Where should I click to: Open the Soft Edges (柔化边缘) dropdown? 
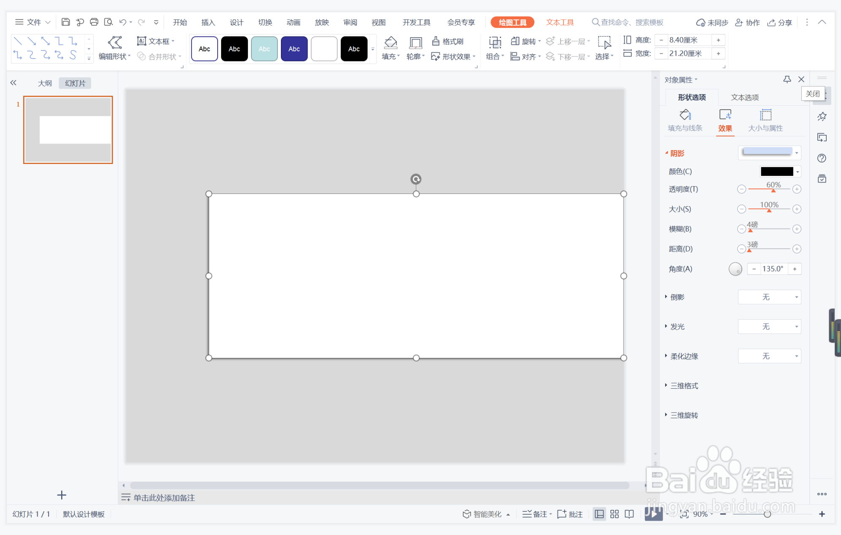[x=769, y=356]
